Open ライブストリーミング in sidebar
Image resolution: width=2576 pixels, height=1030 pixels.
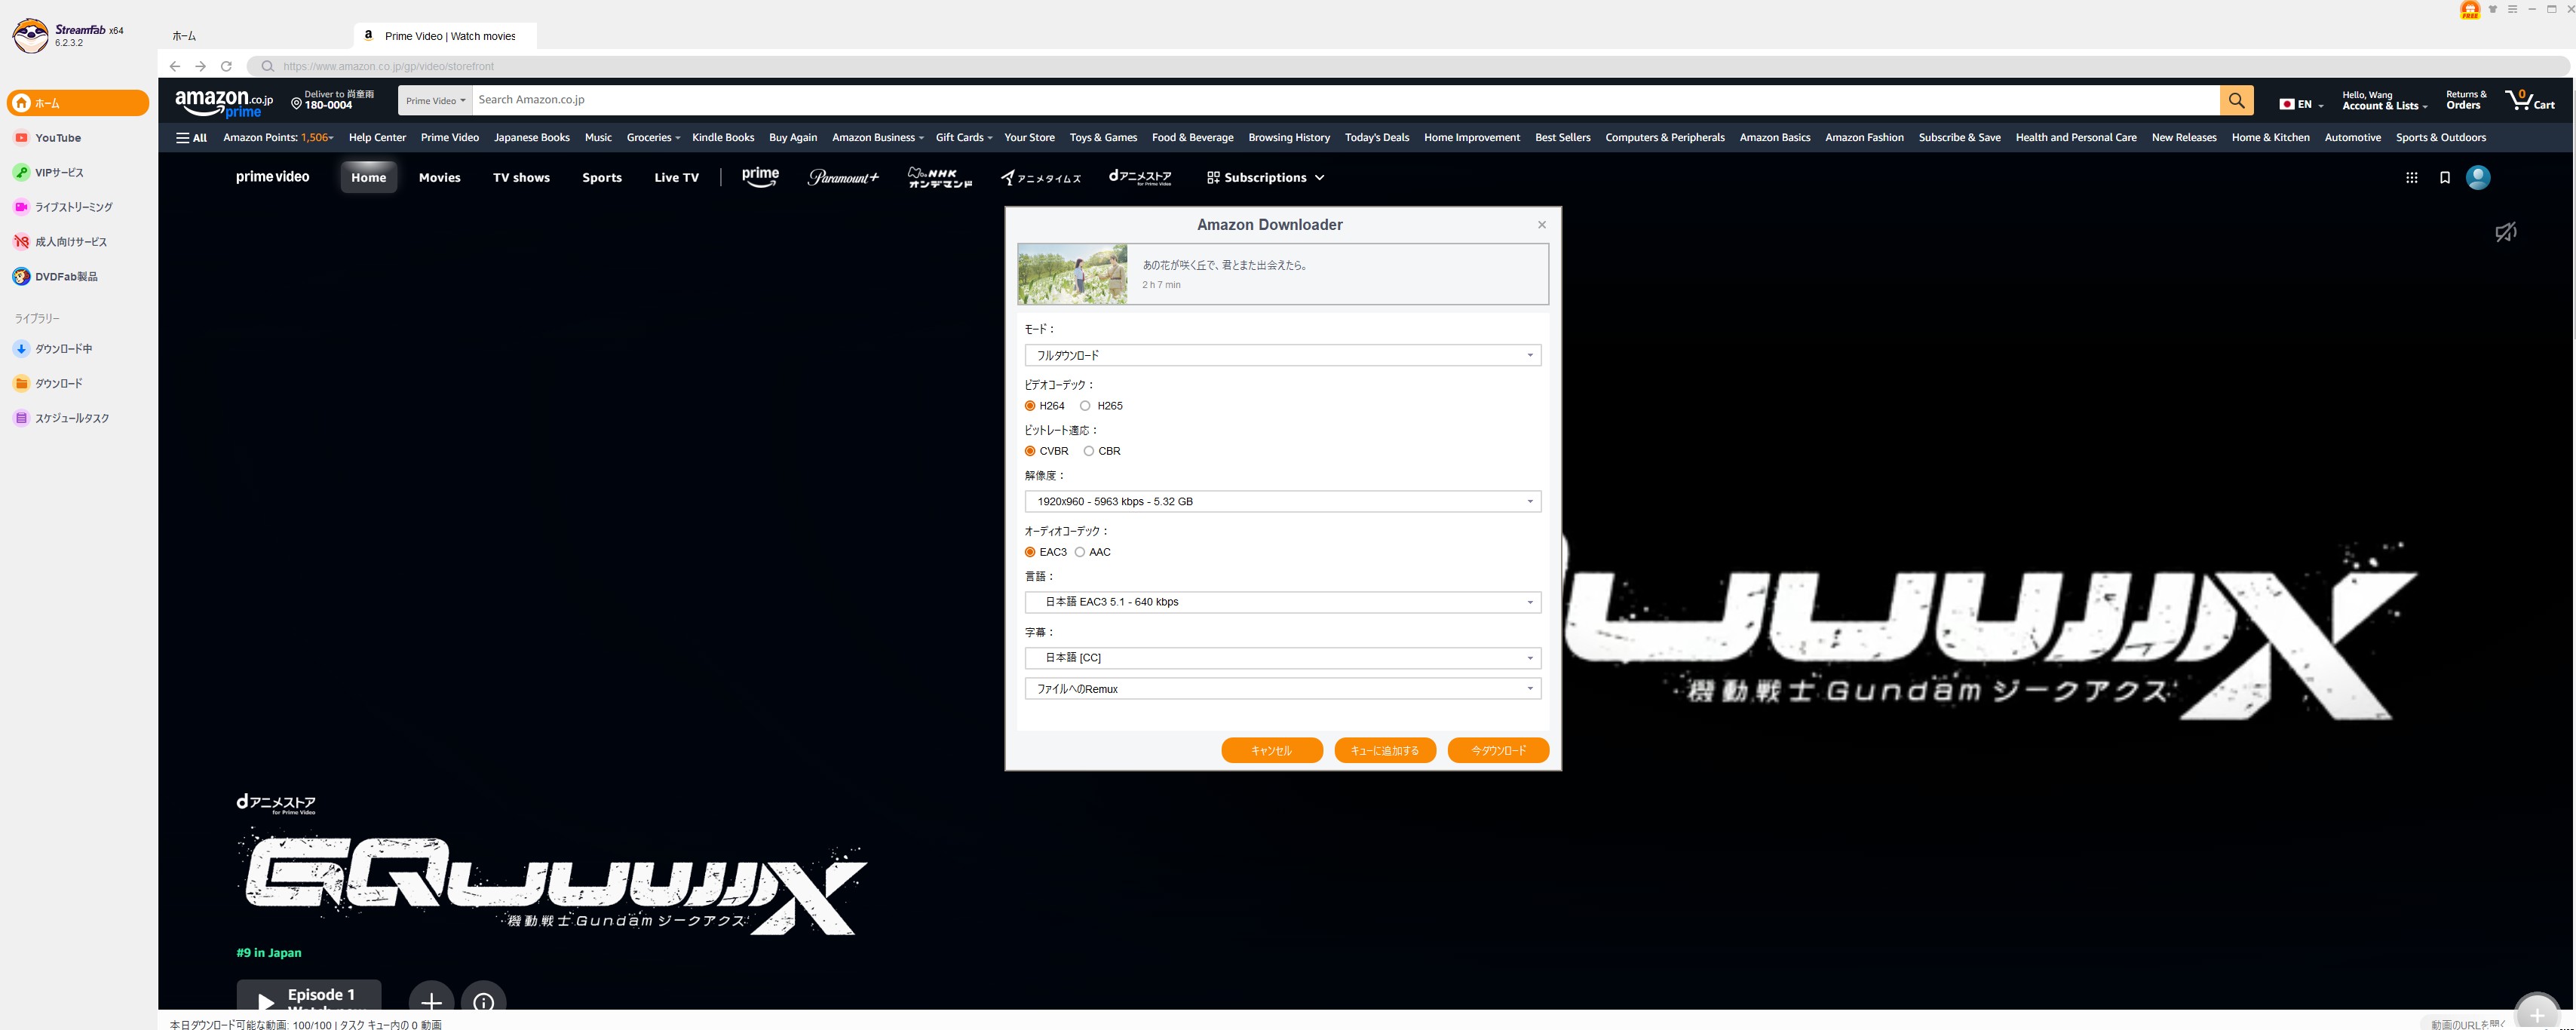pos(63,207)
